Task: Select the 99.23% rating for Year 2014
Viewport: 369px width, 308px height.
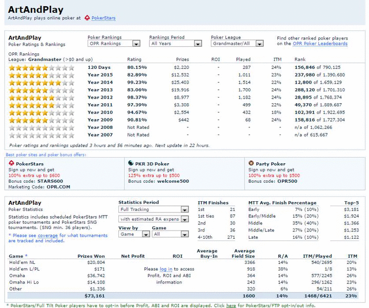Action: 137,83
